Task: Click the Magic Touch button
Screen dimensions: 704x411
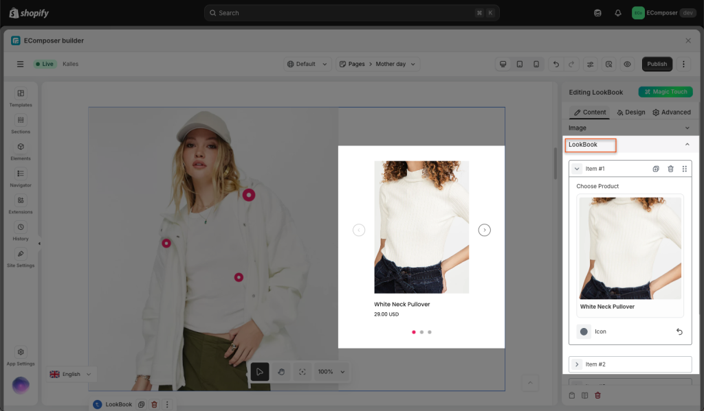Action: coord(665,92)
